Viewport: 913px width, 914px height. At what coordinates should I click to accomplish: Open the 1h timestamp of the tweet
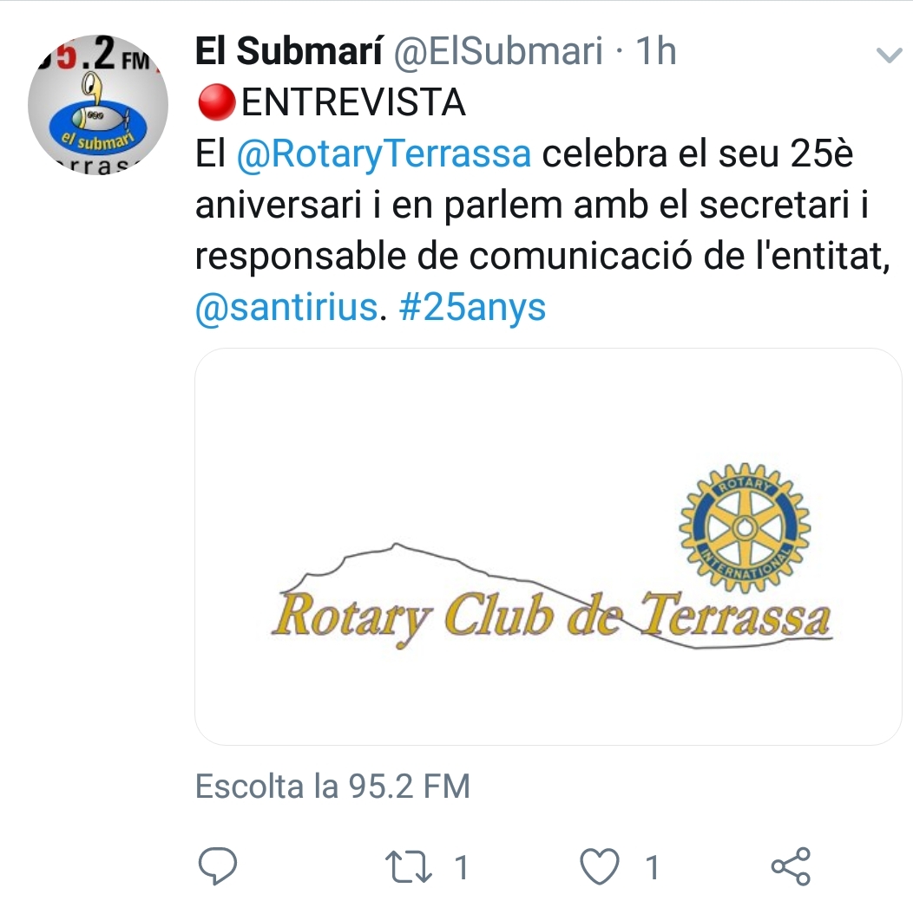tap(656, 51)
